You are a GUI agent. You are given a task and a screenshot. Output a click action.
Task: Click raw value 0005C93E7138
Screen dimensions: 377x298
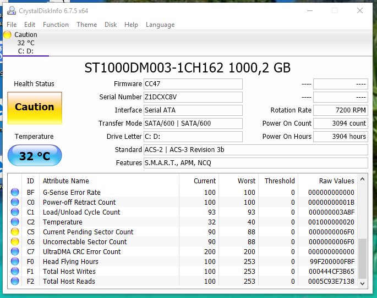click(331, 281)
